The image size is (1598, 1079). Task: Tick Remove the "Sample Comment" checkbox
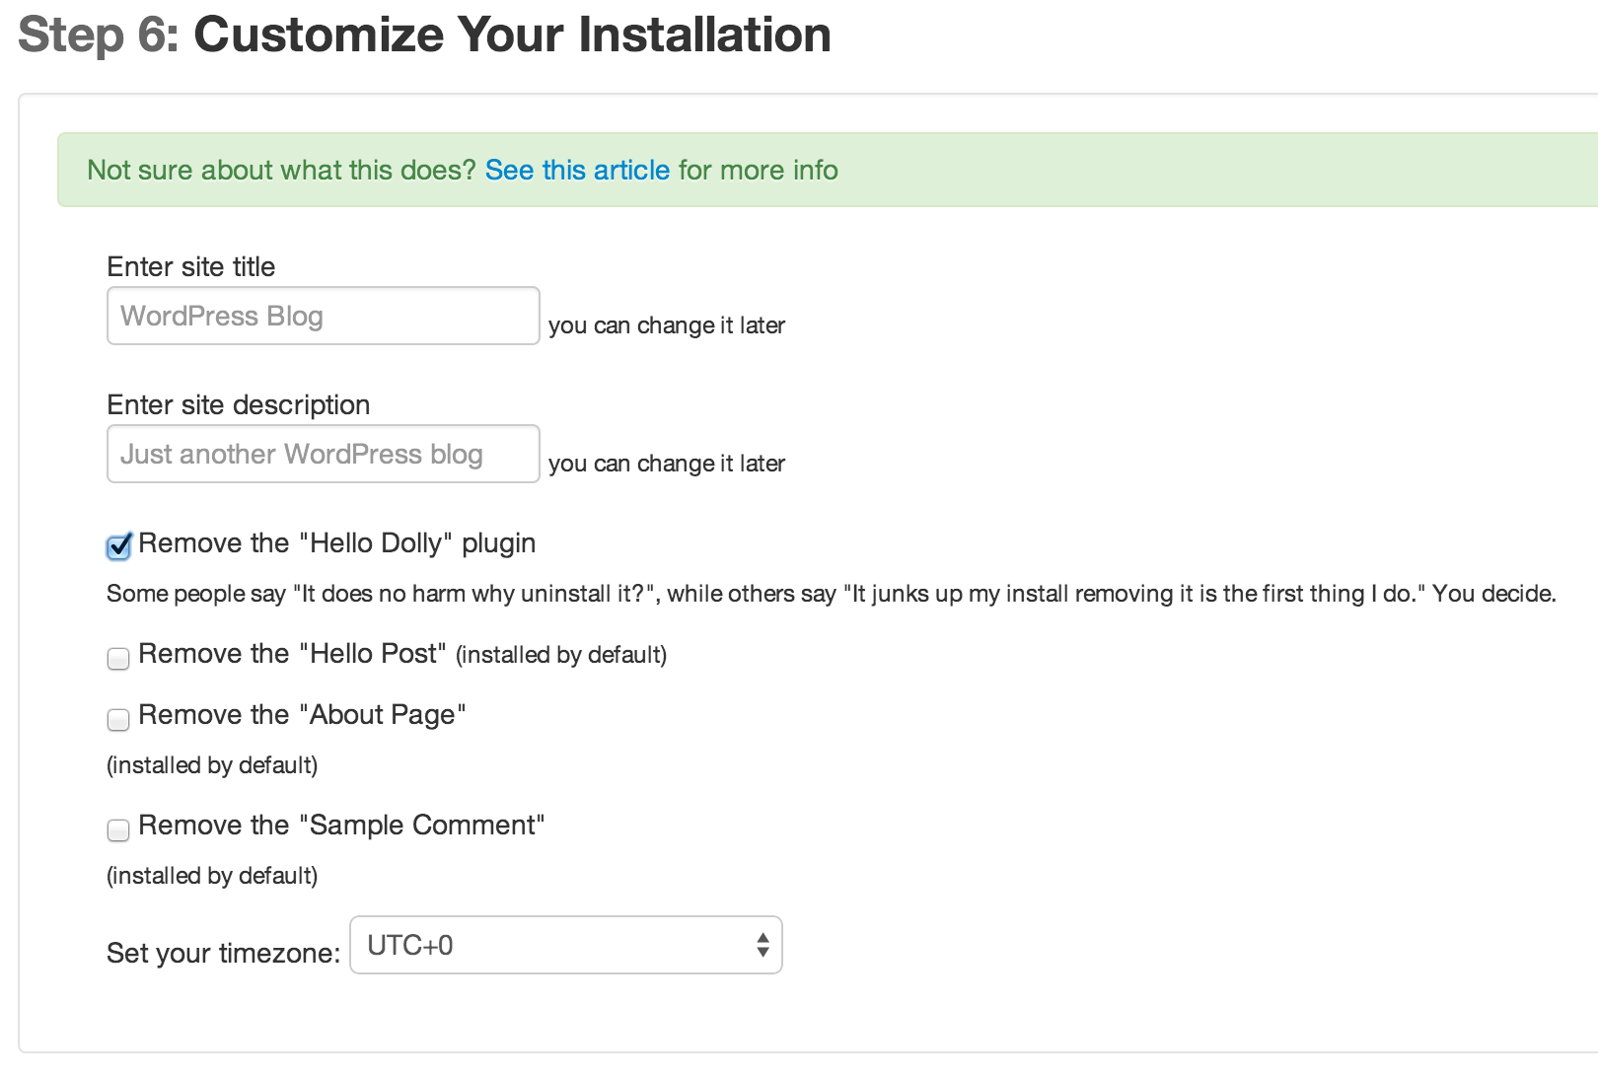pyautogui.click(x=118, y=829)
